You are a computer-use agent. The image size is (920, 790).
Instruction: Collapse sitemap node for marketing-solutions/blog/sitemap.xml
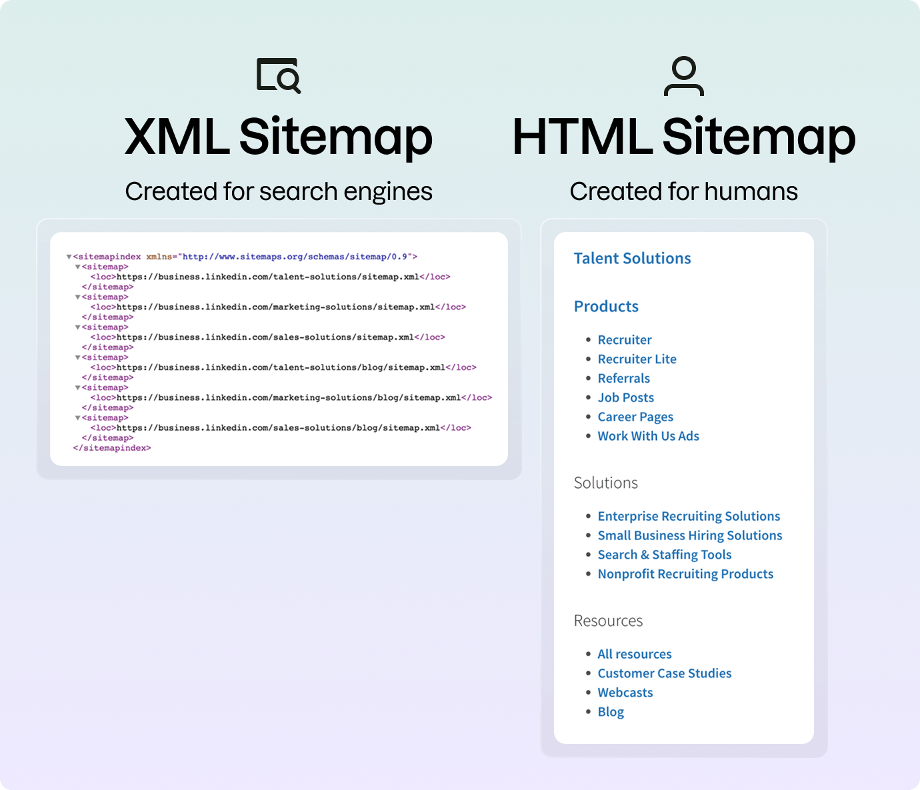pyautogui.click(x=77, y=387)
